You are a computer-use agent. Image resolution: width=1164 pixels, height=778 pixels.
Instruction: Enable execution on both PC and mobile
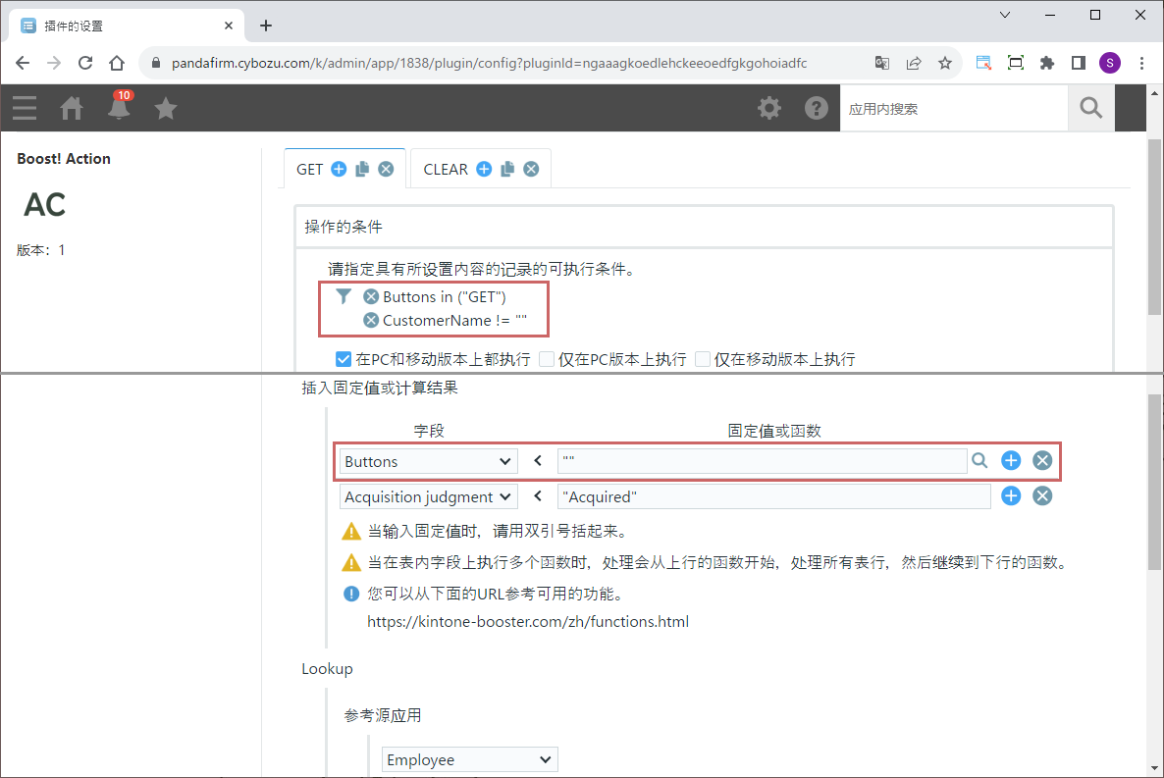click(344, 359)
